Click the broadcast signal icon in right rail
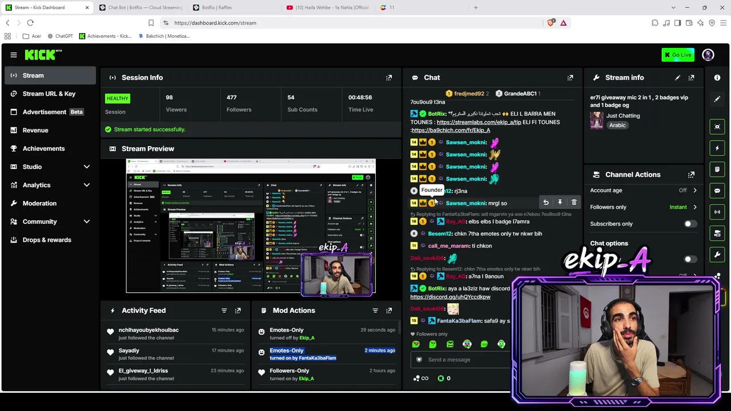This screenshot has width=731, height=411. [717, 212]
